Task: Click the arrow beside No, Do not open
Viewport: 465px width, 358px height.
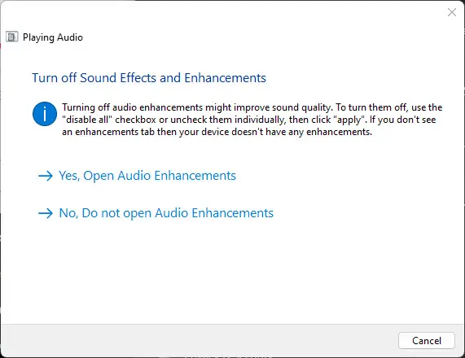Action: pyautogui.click(x=46, y=213)
